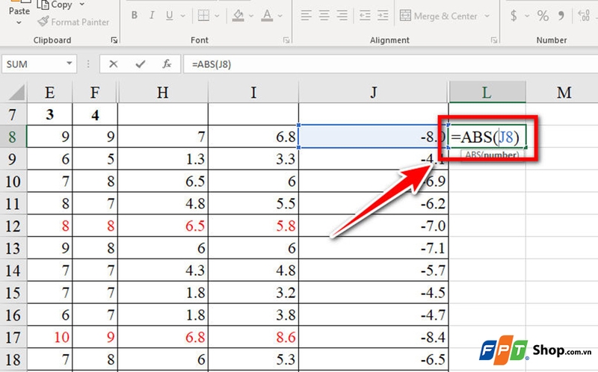This screenshot has width=598, height=372.
Task: Click cell F7 containing bold 4
Action: point(95,114)
